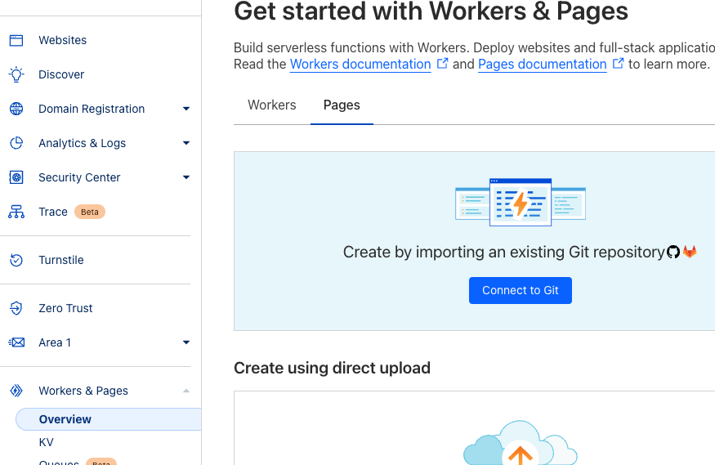Screen dimensions: 715x465
Task: Go to Turnstile in the sidebar
Action: [61, 260]
